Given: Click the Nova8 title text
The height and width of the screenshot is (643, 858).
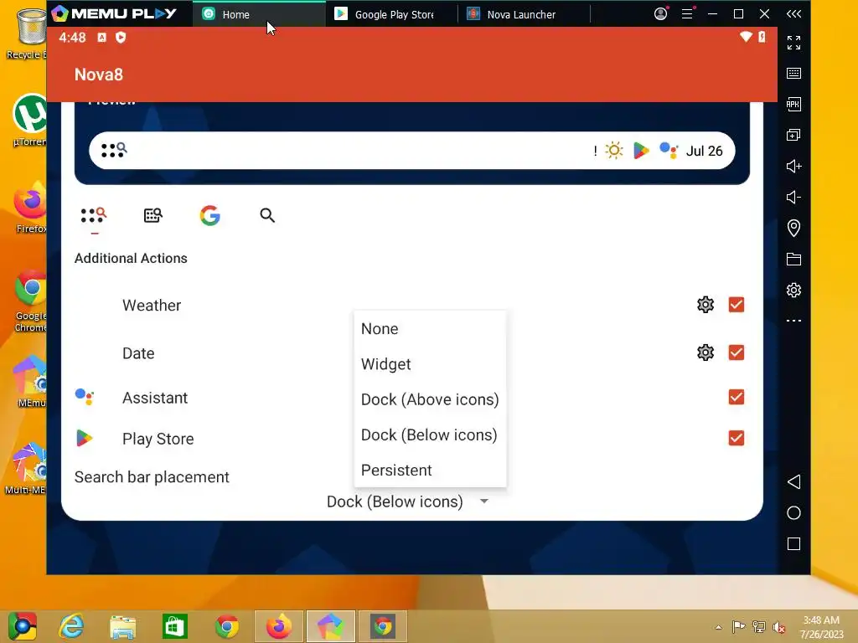Looking at the screenshot, I should pos(99,75).
